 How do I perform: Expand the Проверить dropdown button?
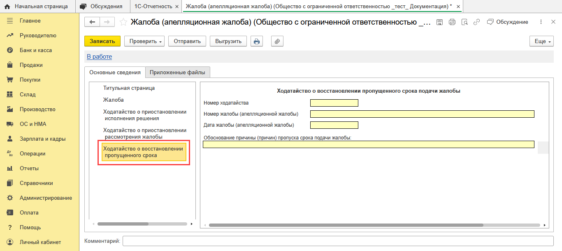144,41
